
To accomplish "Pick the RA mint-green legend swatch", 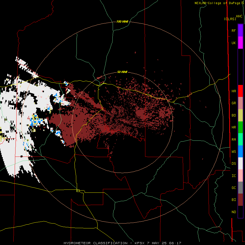I will [240, 139].
